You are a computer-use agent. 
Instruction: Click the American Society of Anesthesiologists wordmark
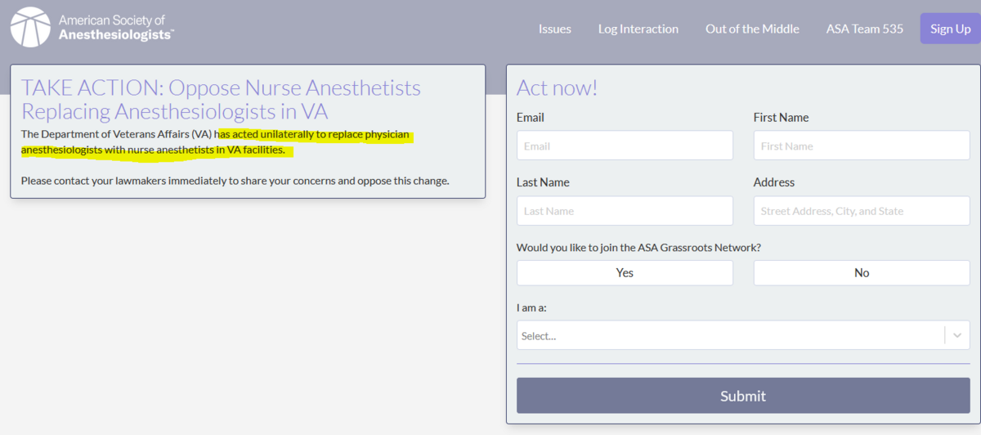pyautogui.click(x=115, y=27)
